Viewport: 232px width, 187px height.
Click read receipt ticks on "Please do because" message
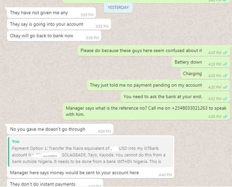(x=225, y=53)
